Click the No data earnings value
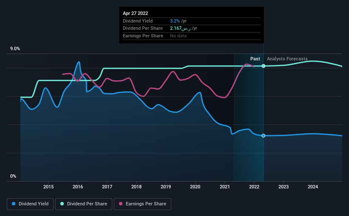Screen dimensions: 349x216 click(178, 36)
